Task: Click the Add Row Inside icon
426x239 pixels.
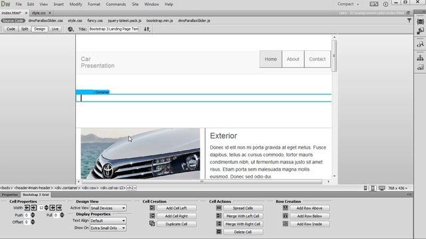Action: (286, 224)
